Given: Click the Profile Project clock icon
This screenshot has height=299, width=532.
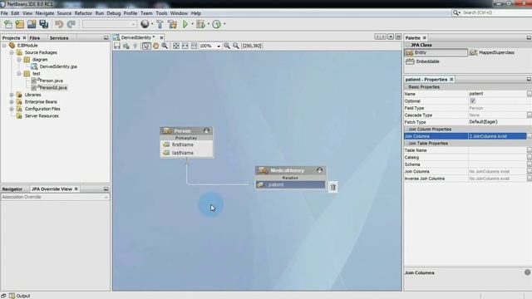Looking at the screenshot, I should [x=216, y=24].
